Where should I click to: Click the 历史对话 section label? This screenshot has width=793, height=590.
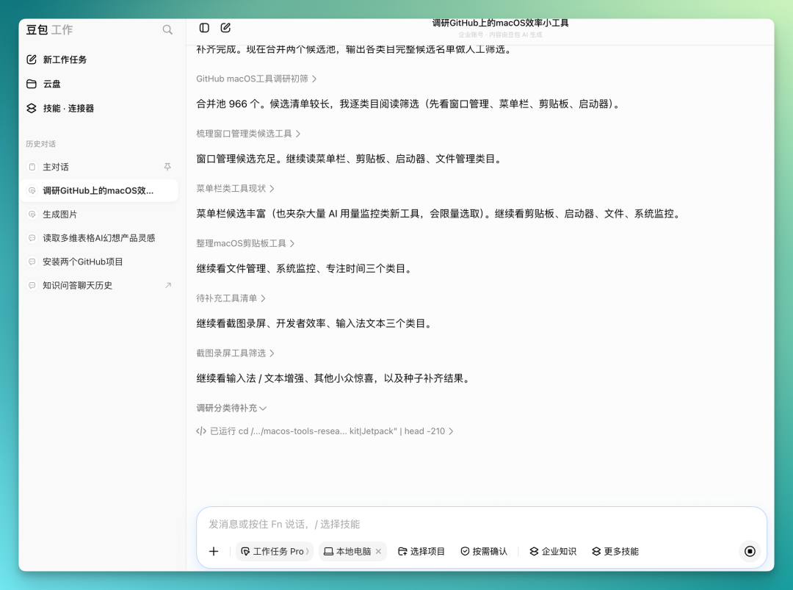pos(40,144)
